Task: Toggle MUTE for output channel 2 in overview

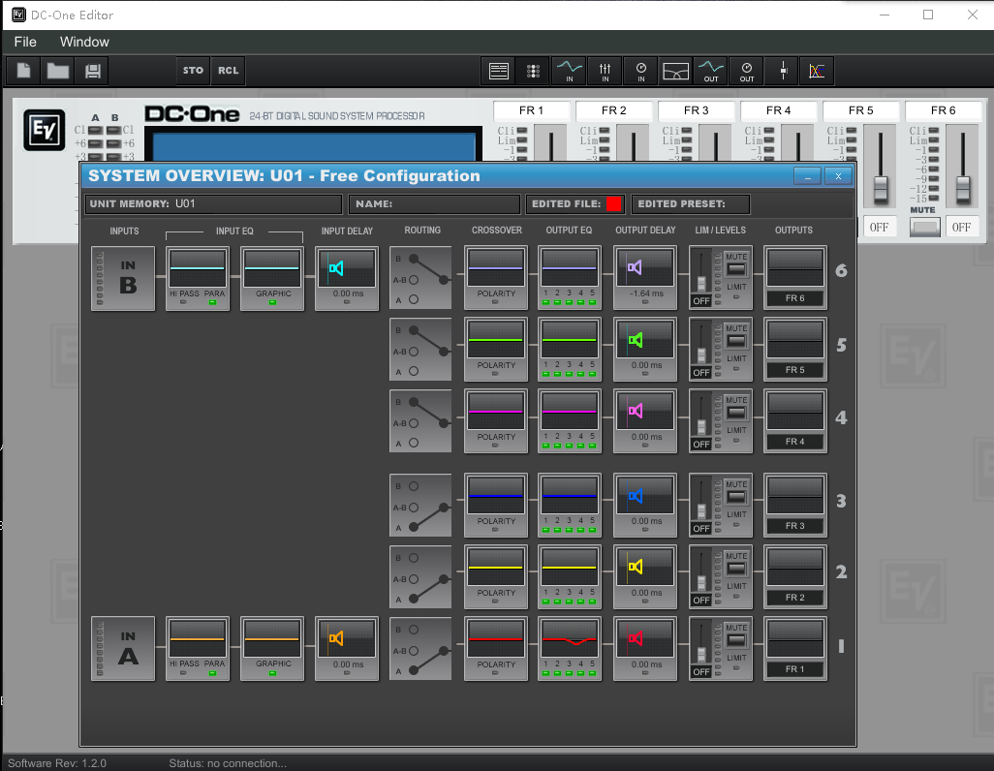Action: click(x=736, y=569)
